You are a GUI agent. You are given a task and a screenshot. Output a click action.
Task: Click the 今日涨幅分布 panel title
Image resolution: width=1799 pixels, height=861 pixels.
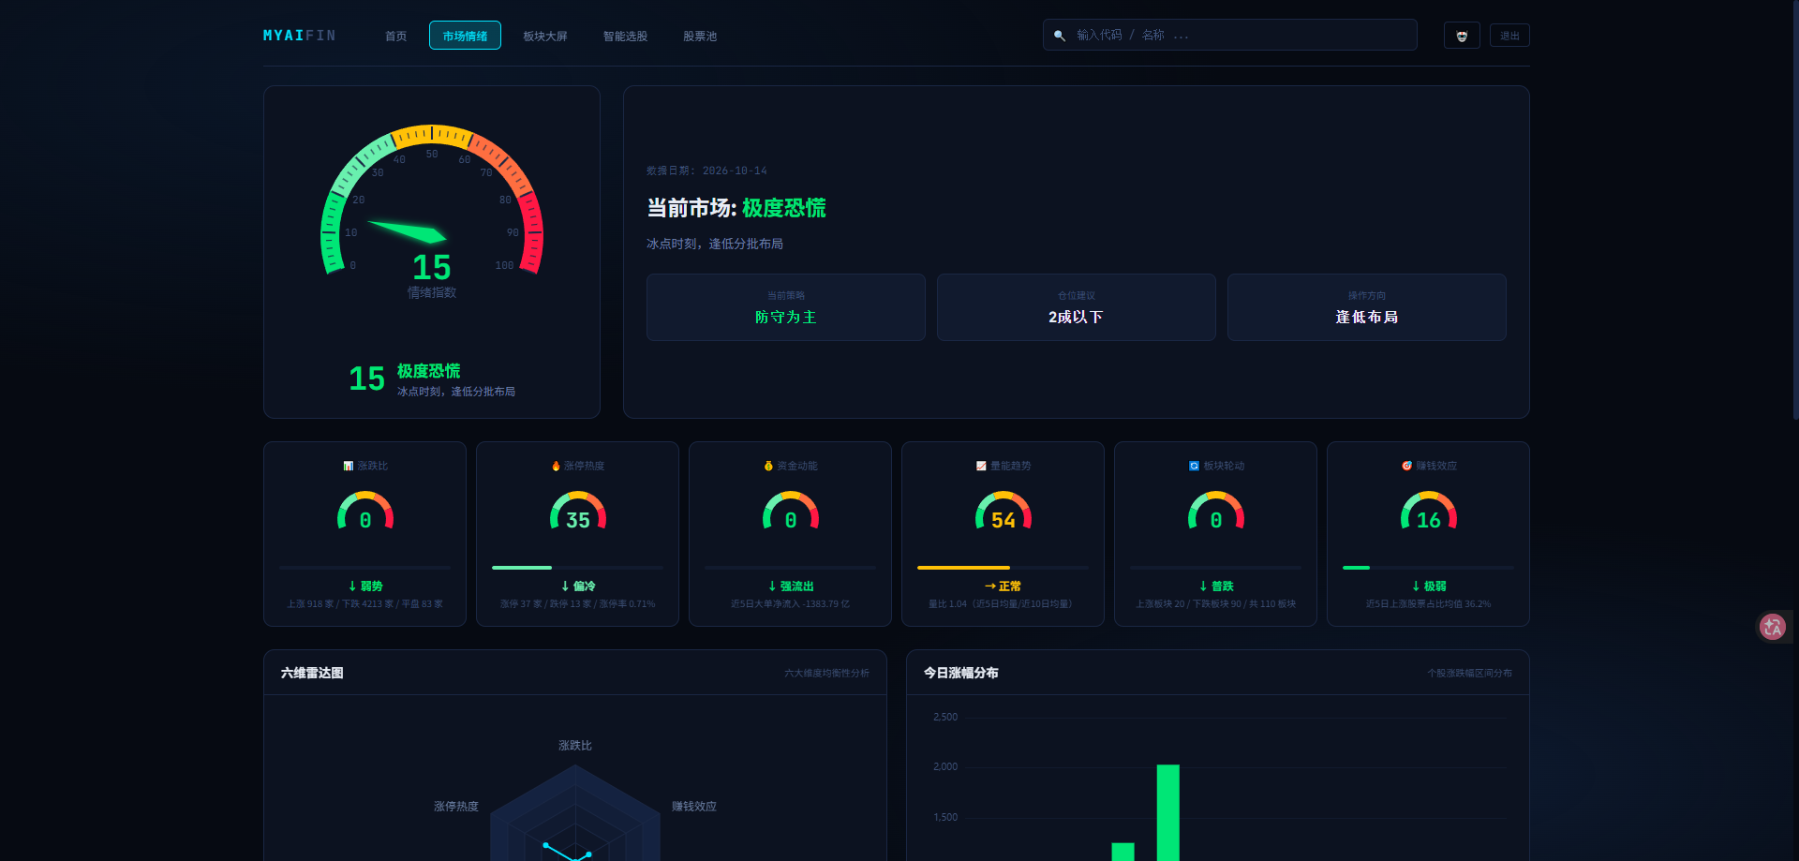(x=961, y=673)
